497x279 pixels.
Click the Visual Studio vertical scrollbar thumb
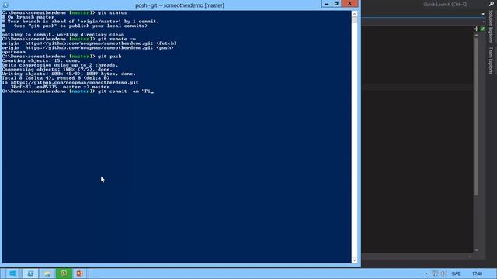[x=476, y=116]
